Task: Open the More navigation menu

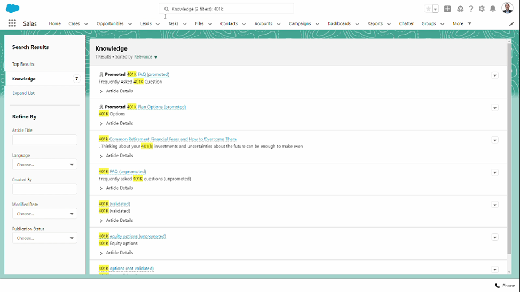Action: [x=462, y=23]
